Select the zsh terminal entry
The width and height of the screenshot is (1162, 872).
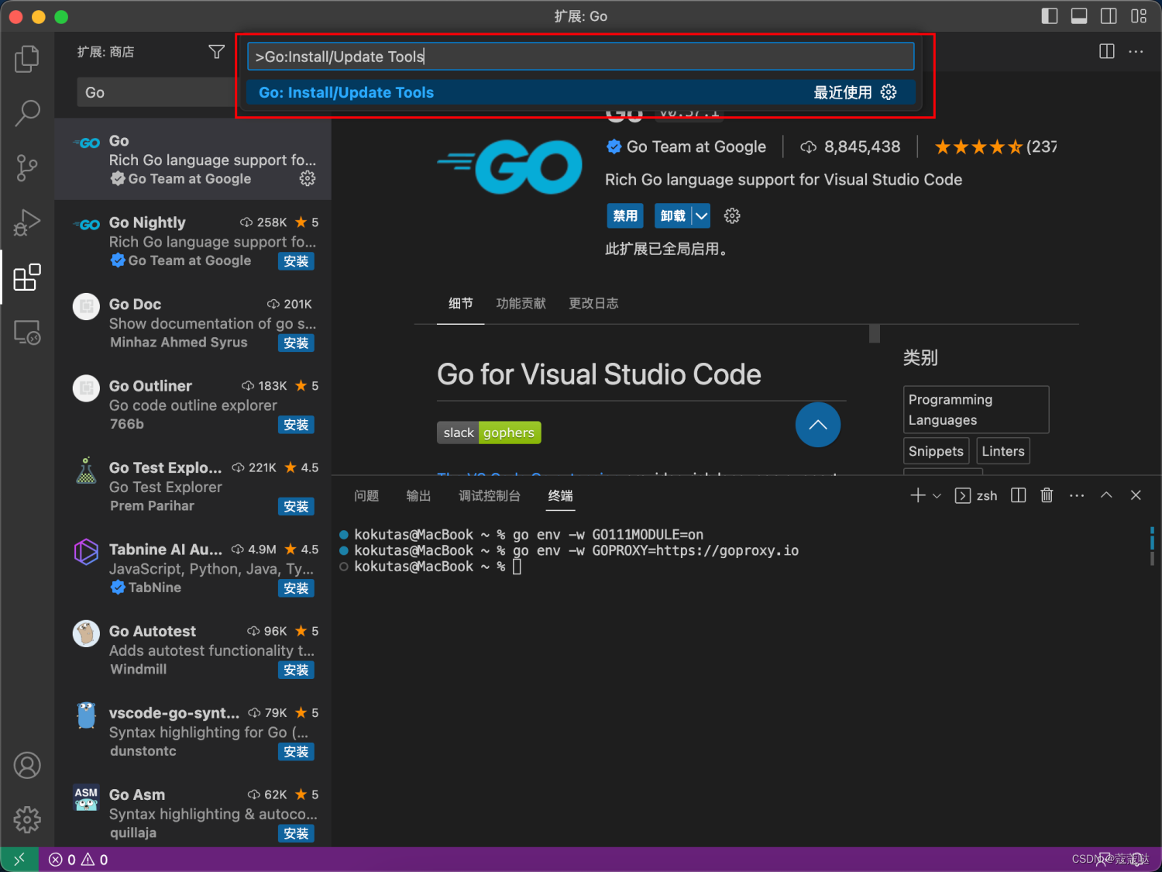(976, 495)
